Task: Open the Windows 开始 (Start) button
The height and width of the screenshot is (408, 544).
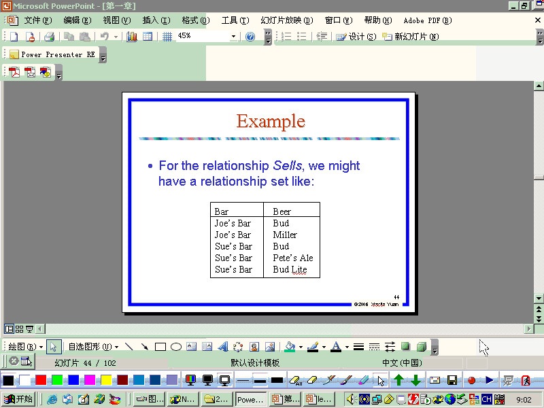Action: point(18,399)
